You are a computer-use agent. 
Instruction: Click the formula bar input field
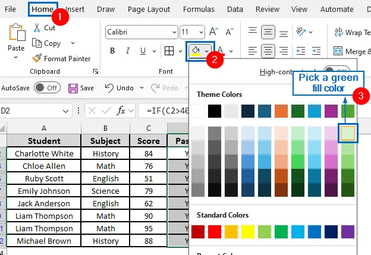pyautogui.click(x=164, y=111)
